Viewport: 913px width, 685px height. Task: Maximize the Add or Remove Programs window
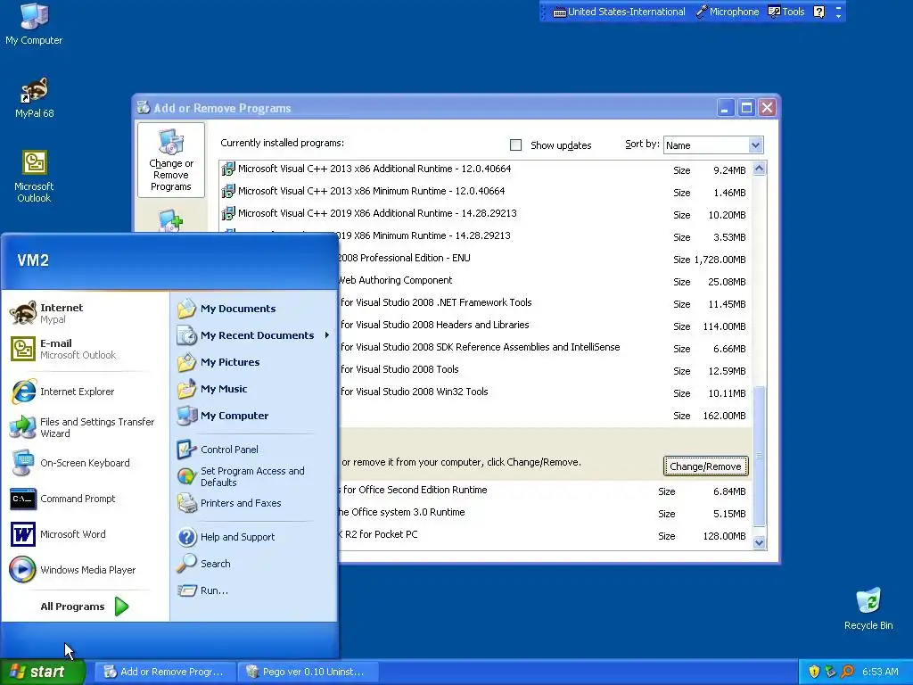click(746, 108)
